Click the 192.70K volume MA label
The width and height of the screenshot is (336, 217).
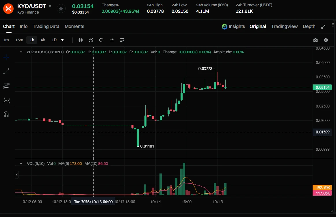(322, 188)
